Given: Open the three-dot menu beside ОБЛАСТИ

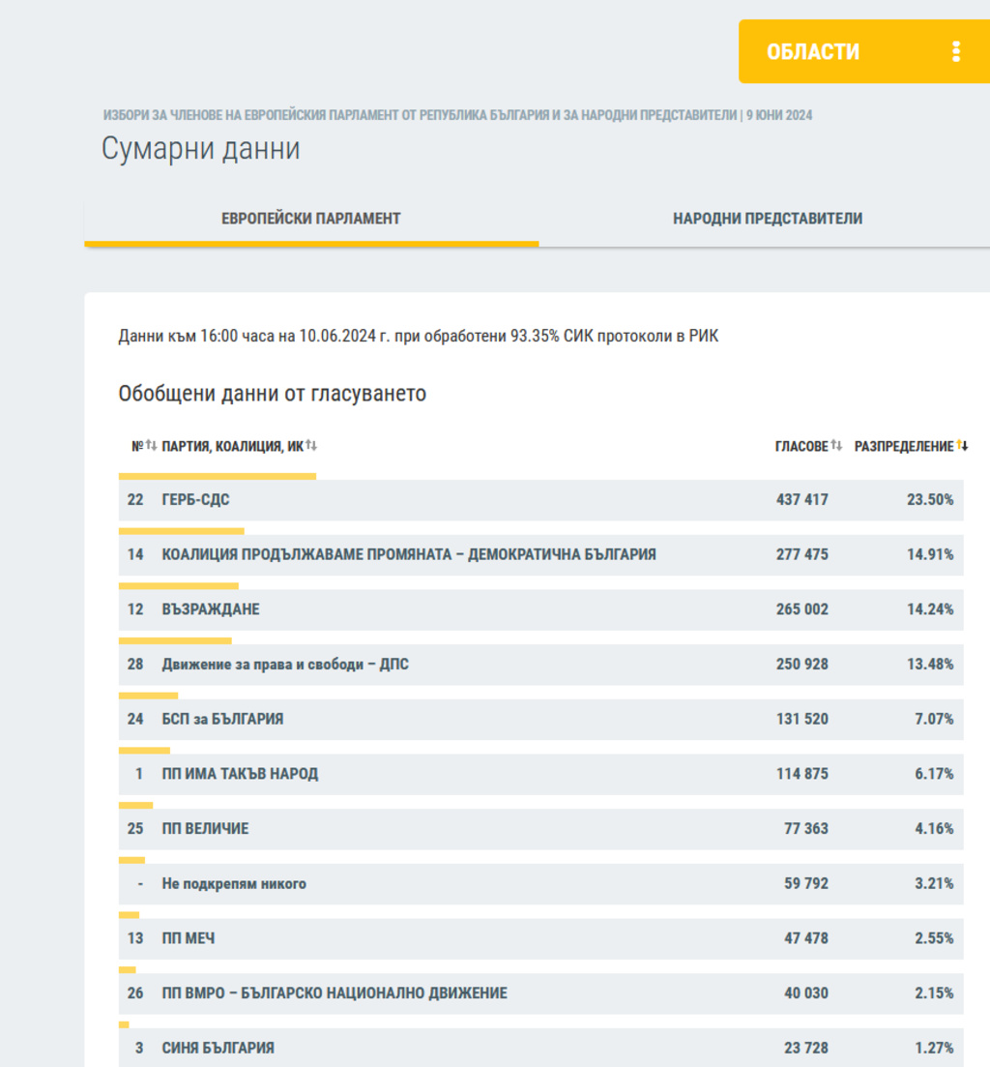Looking at the screenshot, I should point(955,52).
